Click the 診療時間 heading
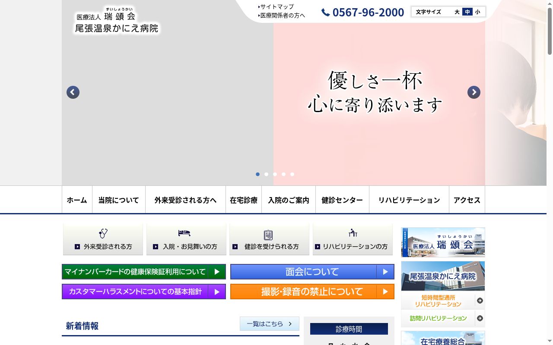 [349, 329]
